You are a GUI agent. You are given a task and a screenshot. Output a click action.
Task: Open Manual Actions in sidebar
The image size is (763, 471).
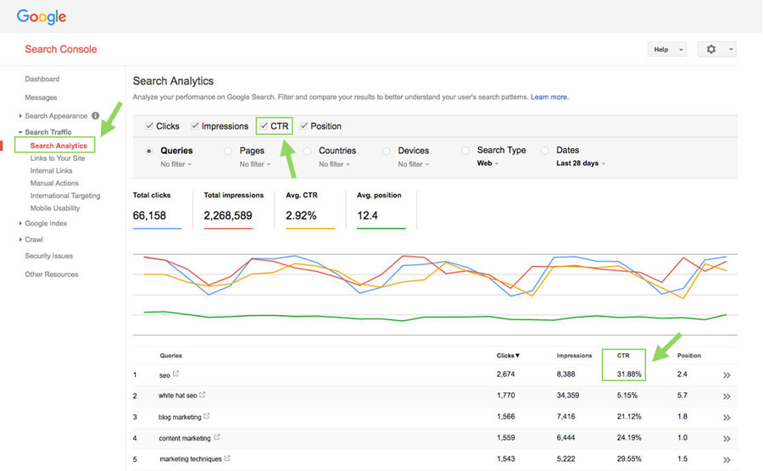[54, 183]
